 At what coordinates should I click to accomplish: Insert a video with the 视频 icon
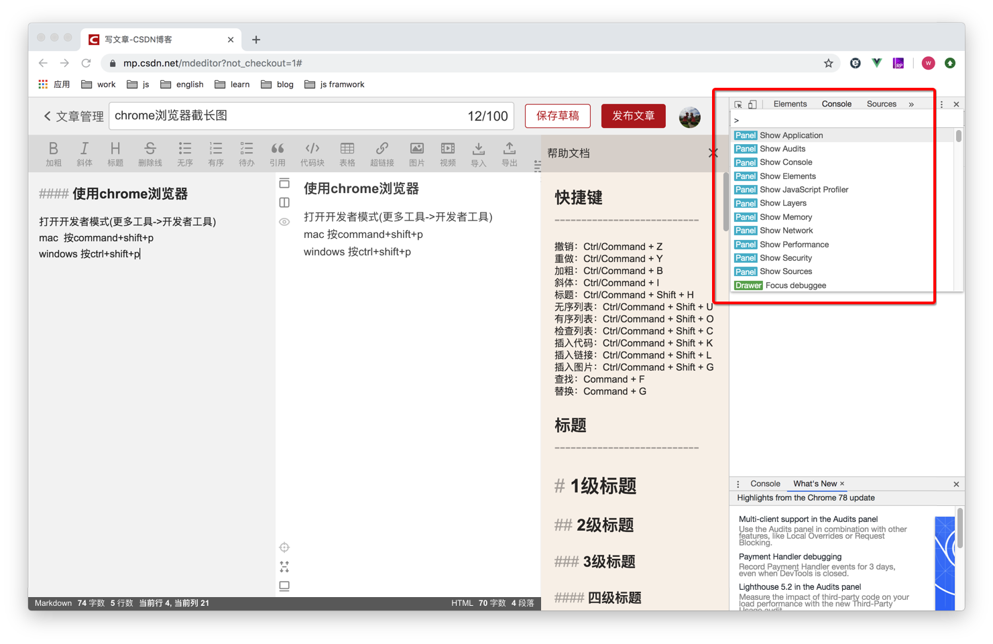click(447, 153)
